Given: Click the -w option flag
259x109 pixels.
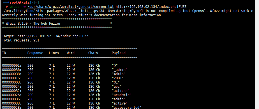Looking at the screenshot, I should [24, 7].
